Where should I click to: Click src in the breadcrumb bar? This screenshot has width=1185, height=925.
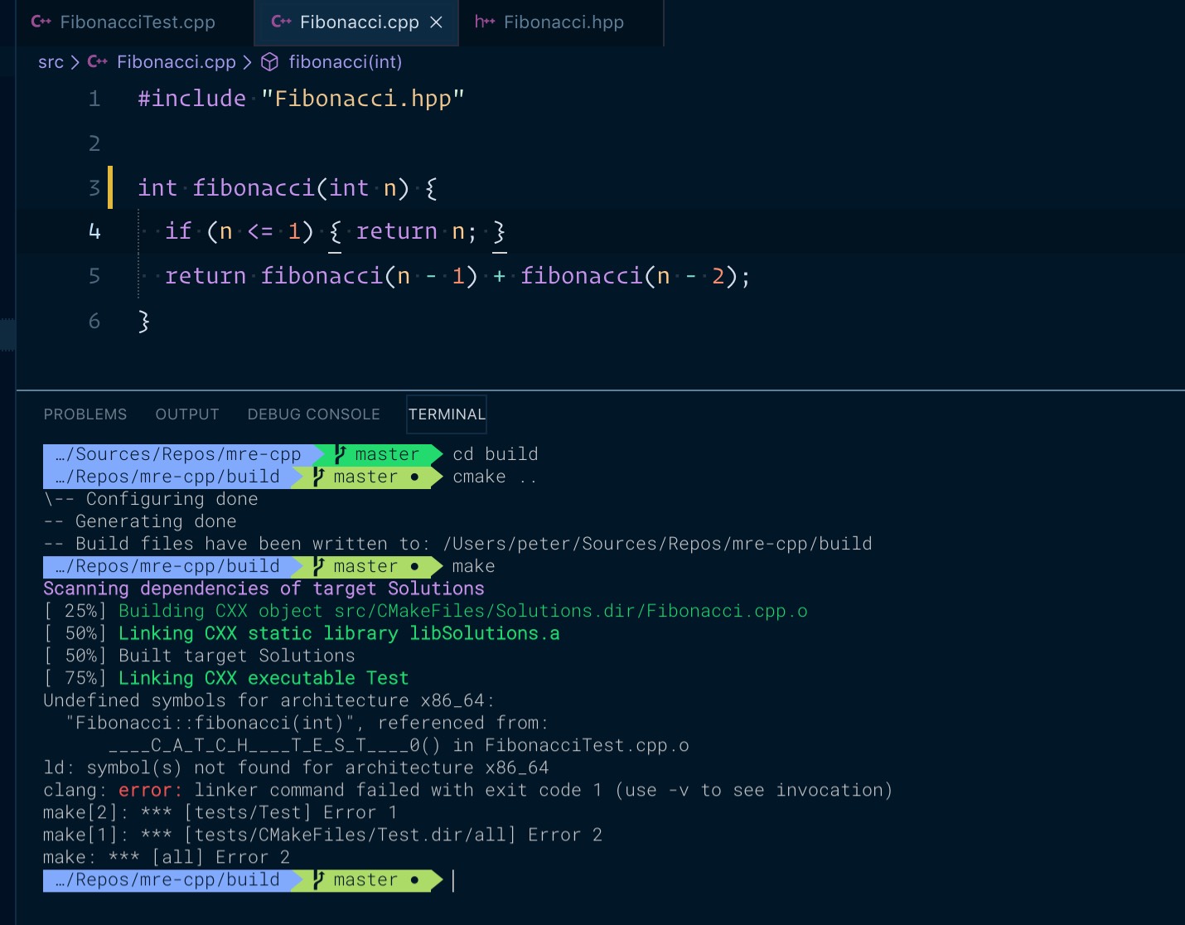click(x=51, y=62)
